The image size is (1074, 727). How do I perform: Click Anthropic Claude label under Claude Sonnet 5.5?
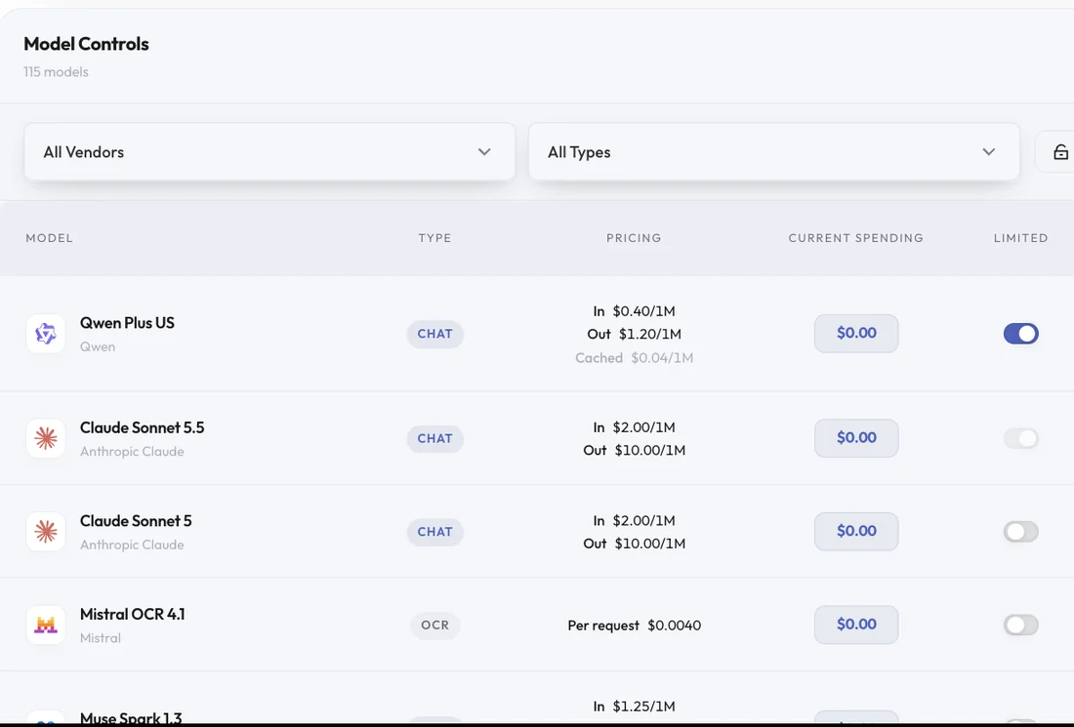coord(132,452)
